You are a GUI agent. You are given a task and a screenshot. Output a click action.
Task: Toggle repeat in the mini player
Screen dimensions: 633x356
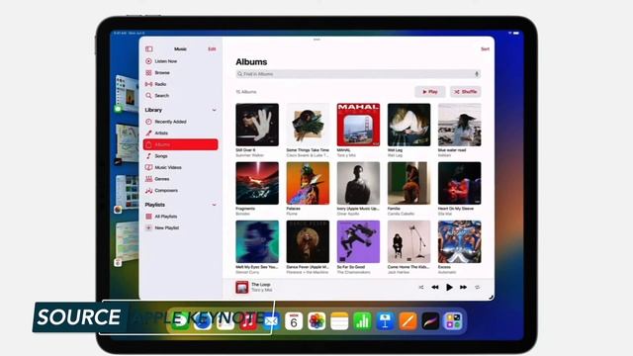477,287
